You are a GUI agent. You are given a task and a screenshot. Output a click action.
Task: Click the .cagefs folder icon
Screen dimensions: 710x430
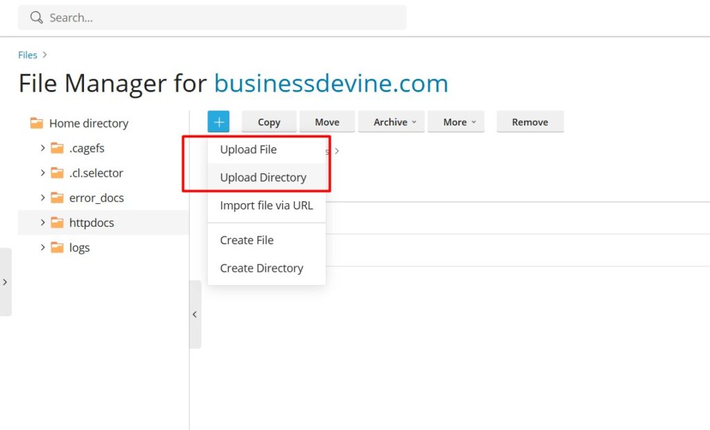point(57,148)
